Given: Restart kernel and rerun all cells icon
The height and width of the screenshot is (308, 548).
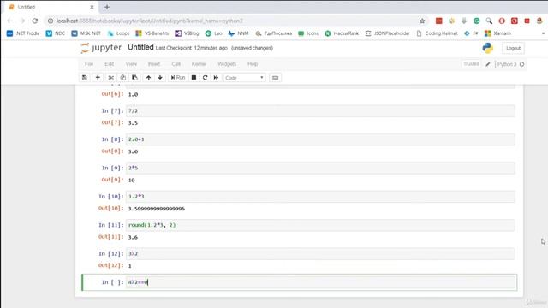Looking at the screenshot, I should pyautogui.click(x=216, y=78).
